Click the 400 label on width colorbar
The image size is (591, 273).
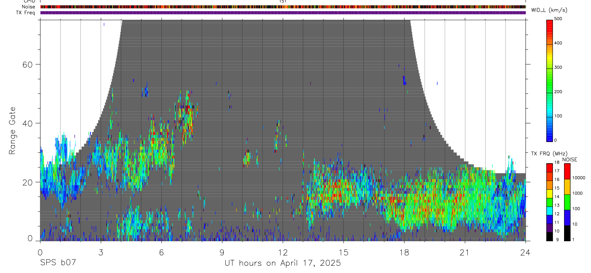tap(559, 43)
